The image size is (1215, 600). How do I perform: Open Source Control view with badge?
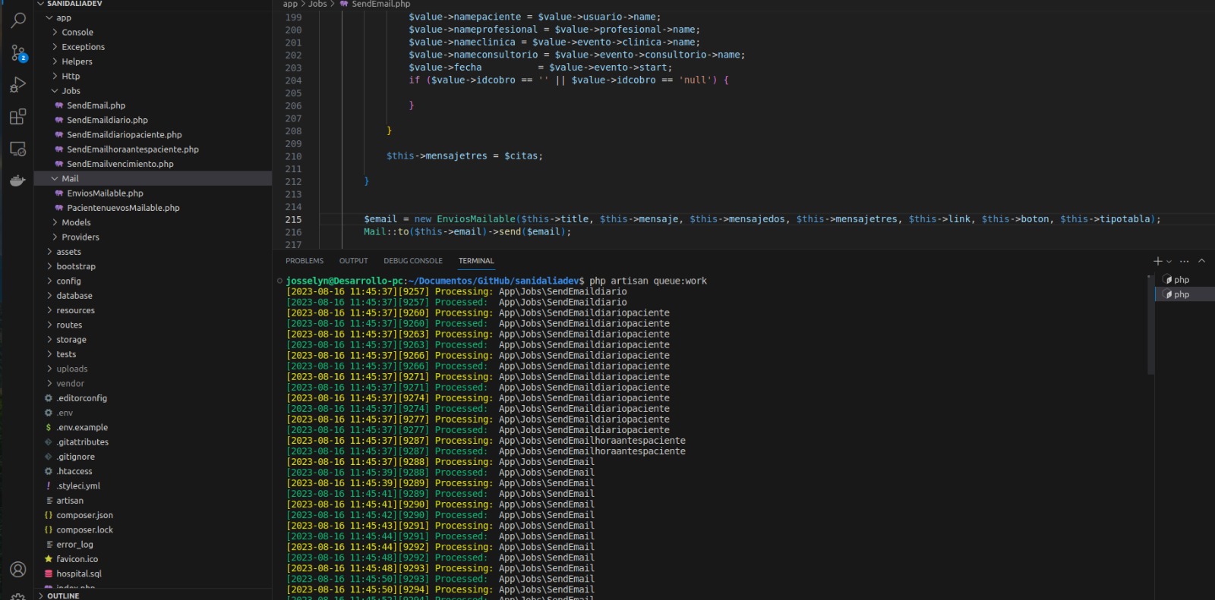click(x=18, y=52)
